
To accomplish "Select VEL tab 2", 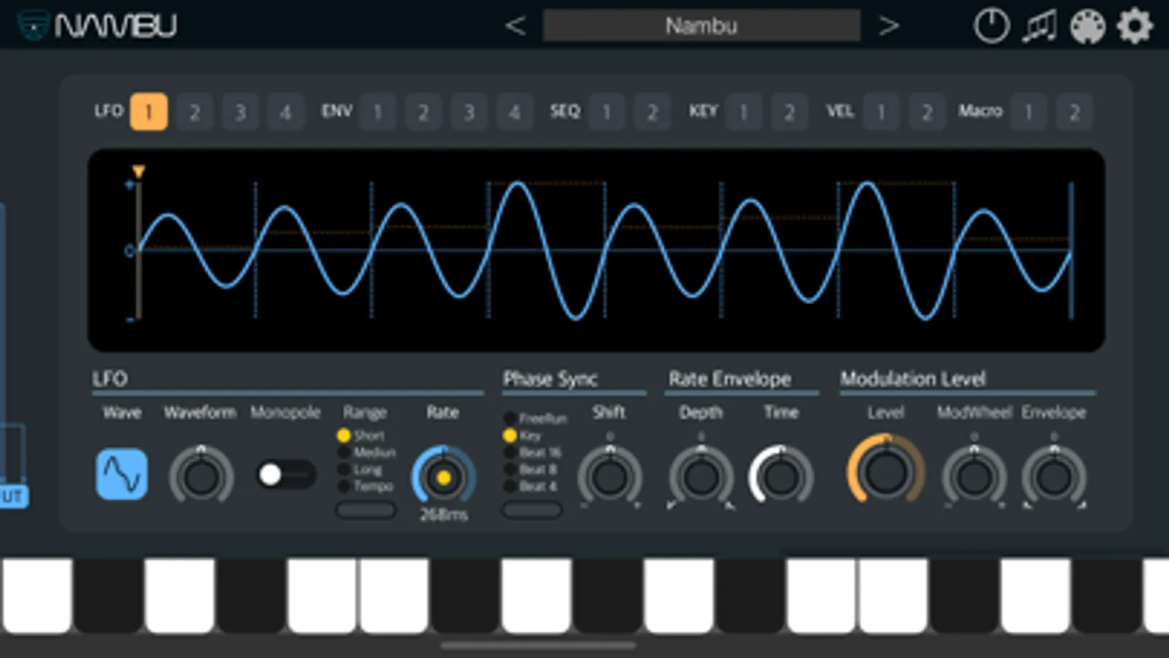I will [x=926, y=112].
